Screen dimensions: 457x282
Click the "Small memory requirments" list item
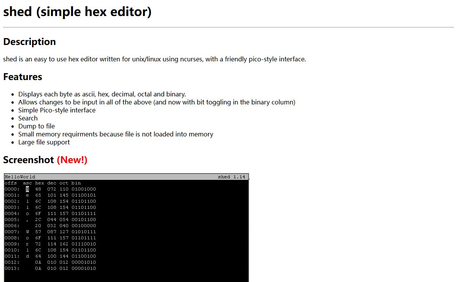pos(116,134)
